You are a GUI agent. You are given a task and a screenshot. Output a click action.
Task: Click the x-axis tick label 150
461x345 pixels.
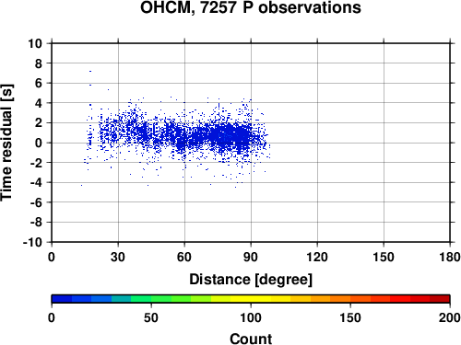tap(384, 257)
